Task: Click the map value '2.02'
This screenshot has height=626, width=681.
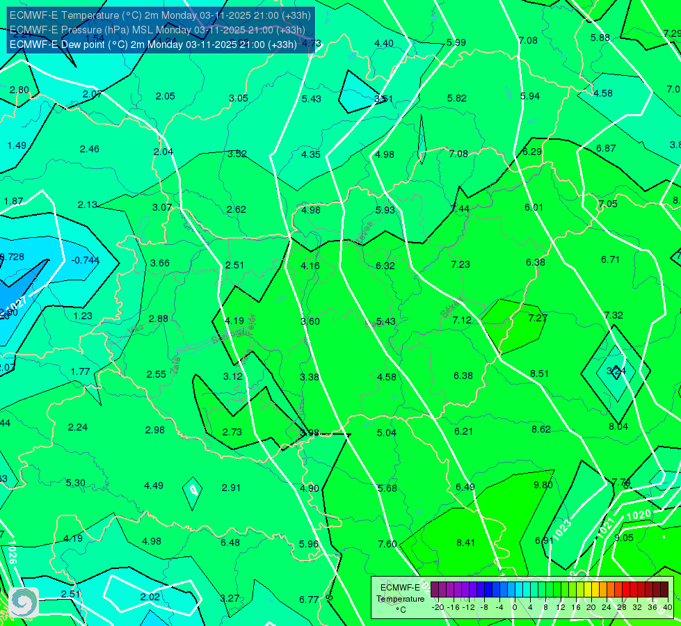Action: click(x=150, y=597)
